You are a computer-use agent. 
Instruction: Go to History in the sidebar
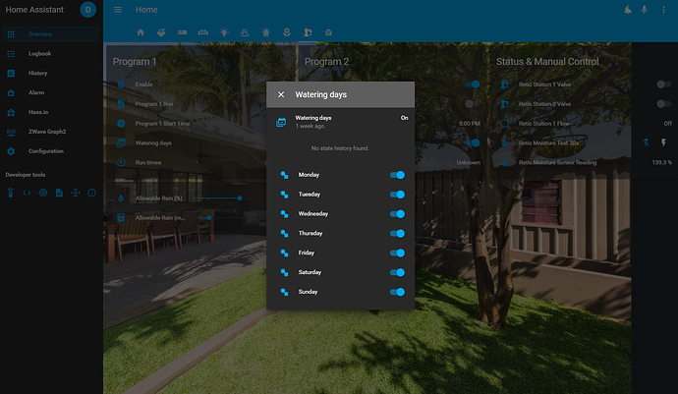click(x=37, y=73)
